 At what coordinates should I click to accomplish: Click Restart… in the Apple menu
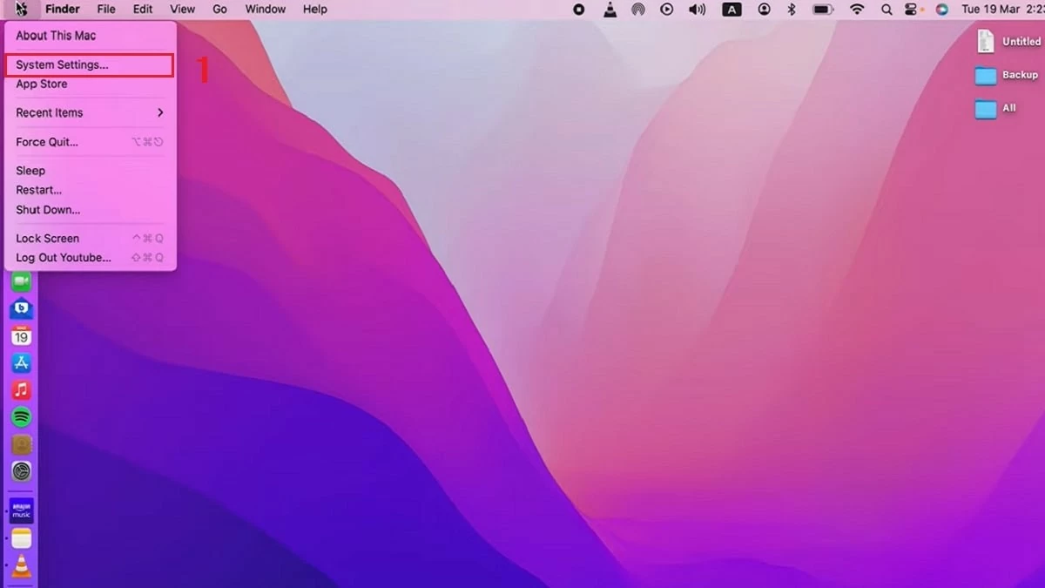tap(39, 190)
